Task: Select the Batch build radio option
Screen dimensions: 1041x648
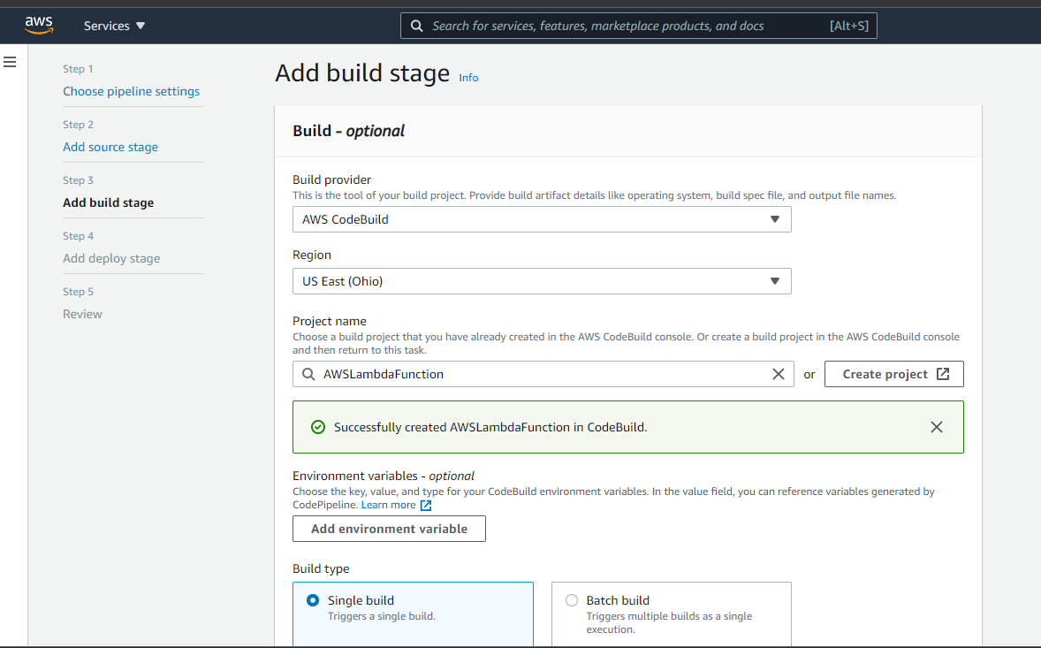Action: (572, 600)
